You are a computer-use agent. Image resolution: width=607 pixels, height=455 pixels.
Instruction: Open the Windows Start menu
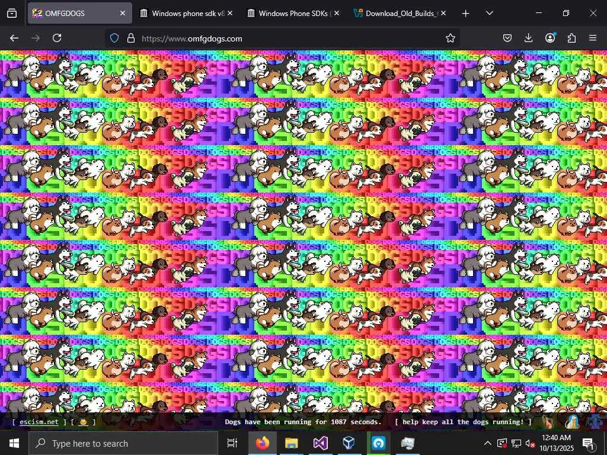point(14,443)
